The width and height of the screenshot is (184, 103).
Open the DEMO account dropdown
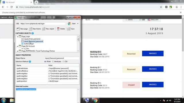pos(130,20)
